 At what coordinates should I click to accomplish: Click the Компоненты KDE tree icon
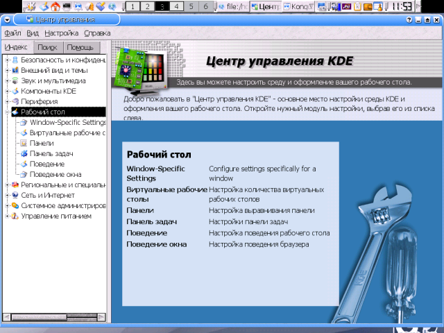[x=15, y=91]
